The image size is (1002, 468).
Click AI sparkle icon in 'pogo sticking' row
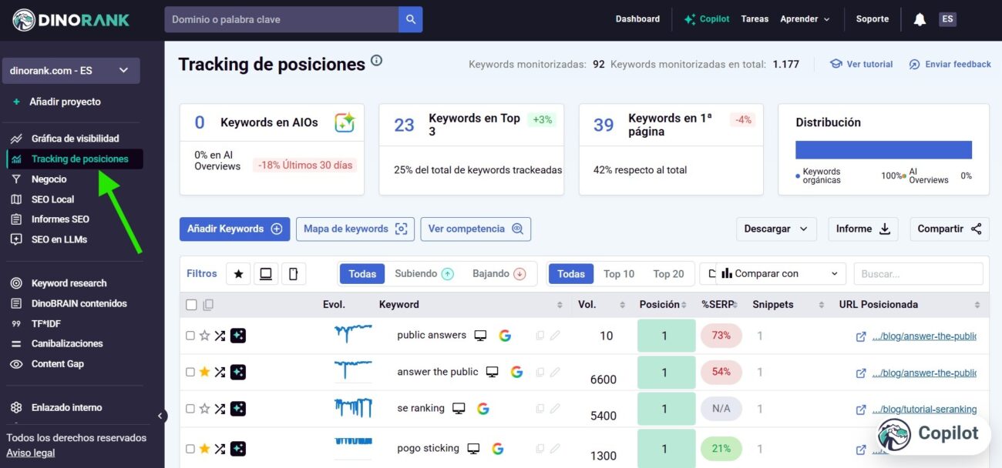[x=238, y=449]
